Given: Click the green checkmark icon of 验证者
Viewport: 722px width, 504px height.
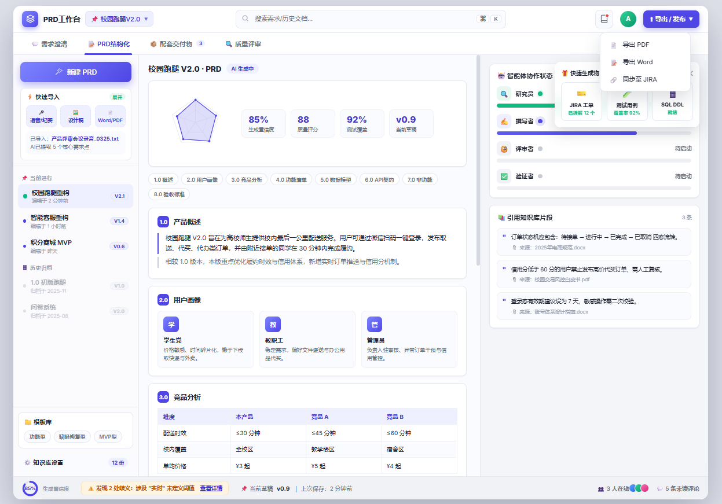Looking at the screenshot, I should (504, 176).
